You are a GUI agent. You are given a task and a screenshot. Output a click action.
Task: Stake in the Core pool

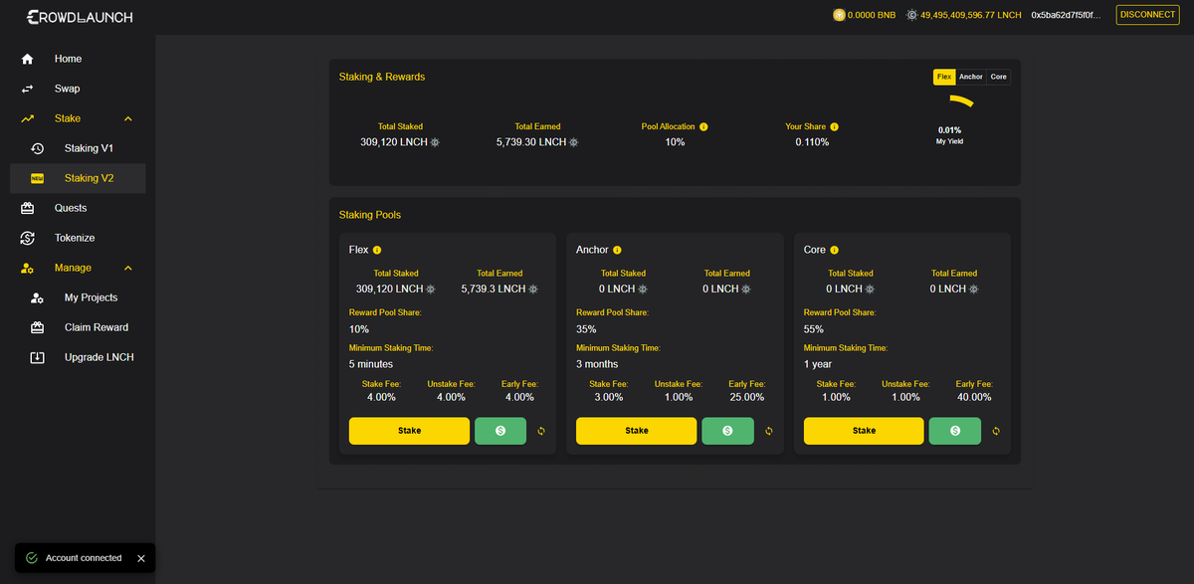pos(864,431)
